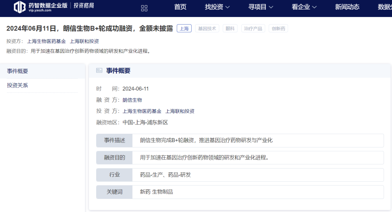Screen dimensions: 392x212
Task: Expand the 看企业 dropdown menu
Action: point(304,7)
